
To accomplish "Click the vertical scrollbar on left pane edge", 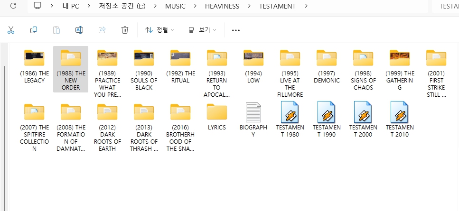I will coord(4,138).
